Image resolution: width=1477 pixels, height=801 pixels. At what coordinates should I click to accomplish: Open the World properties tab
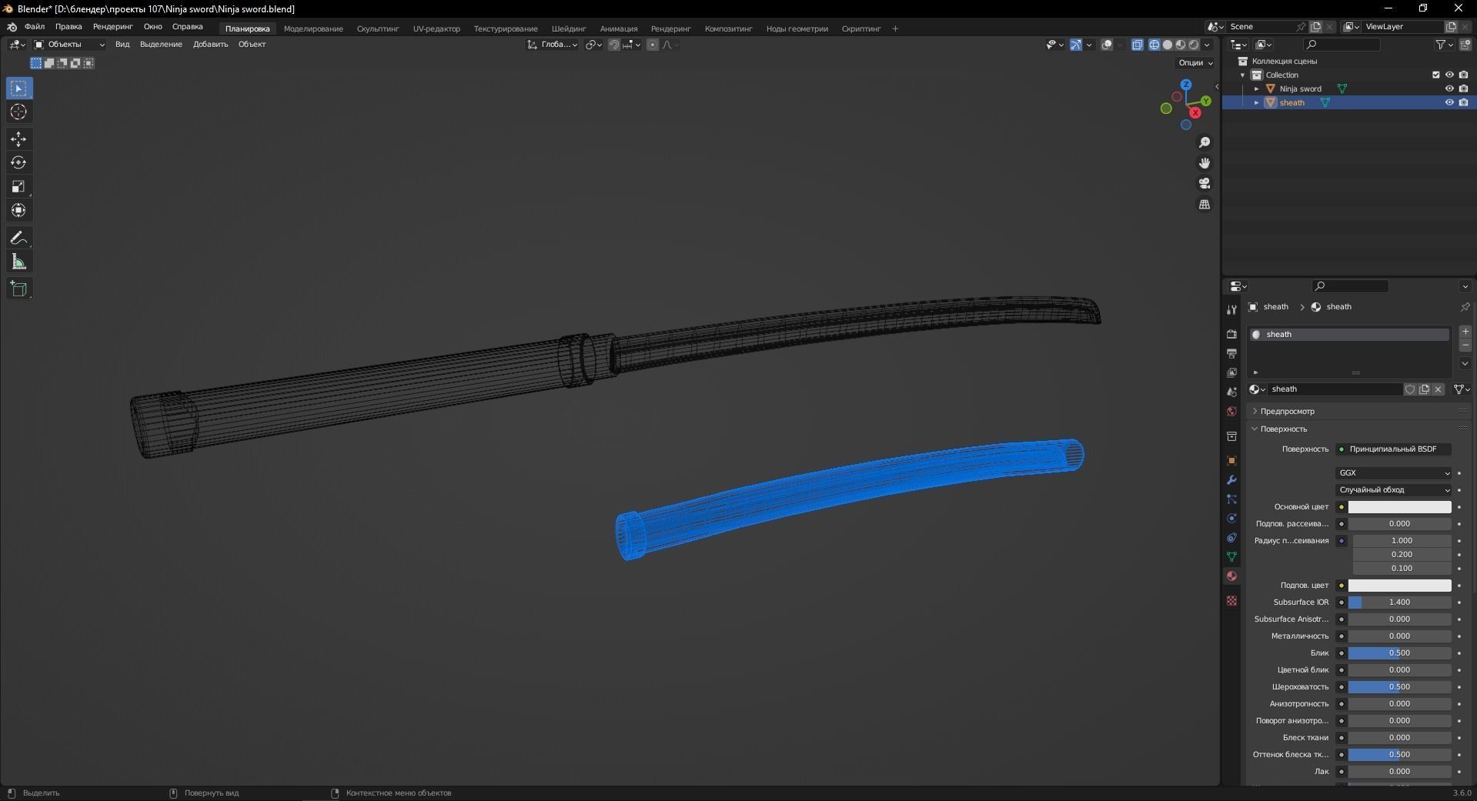pyautogui.click(x=1231, y=411)
